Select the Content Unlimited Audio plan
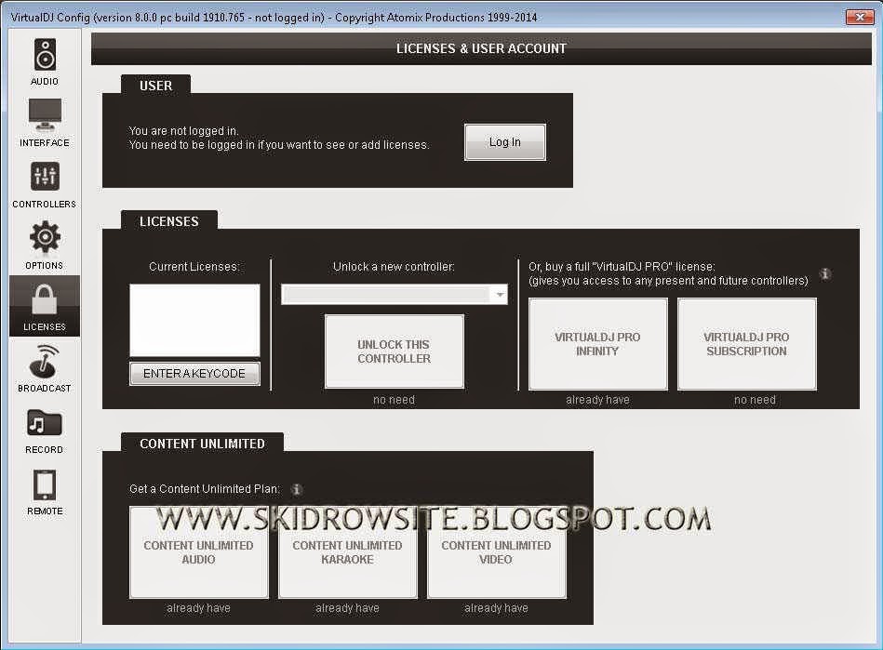 pos(199,552)
